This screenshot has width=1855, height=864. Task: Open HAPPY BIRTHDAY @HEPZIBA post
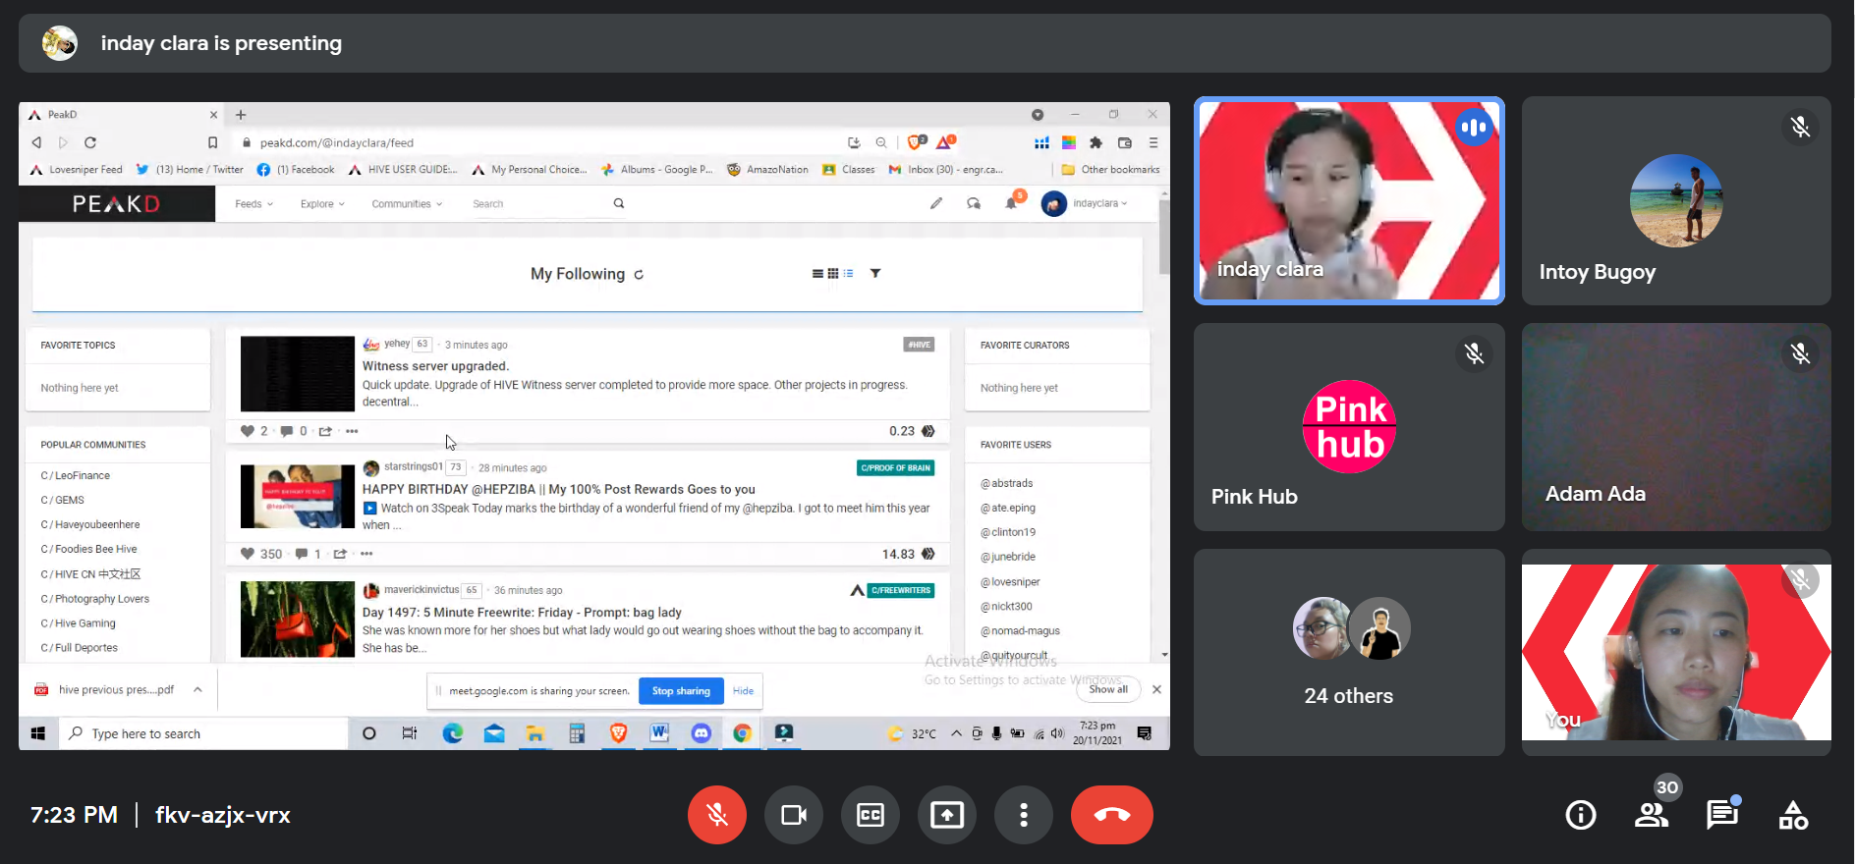coord(558,489)
